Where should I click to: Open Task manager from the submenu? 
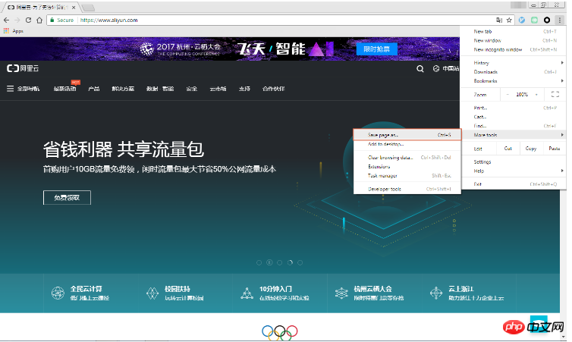(407, 176)
